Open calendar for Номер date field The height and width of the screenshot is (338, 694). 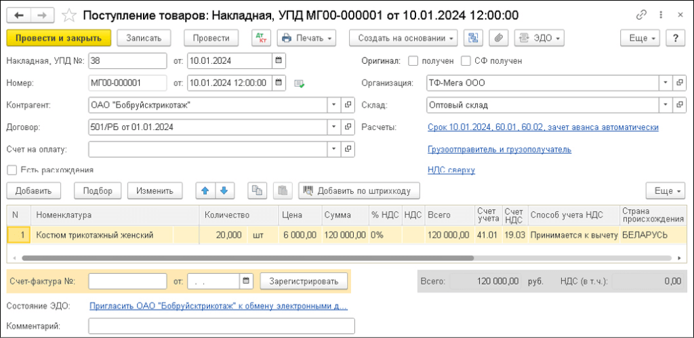point(279,83)
